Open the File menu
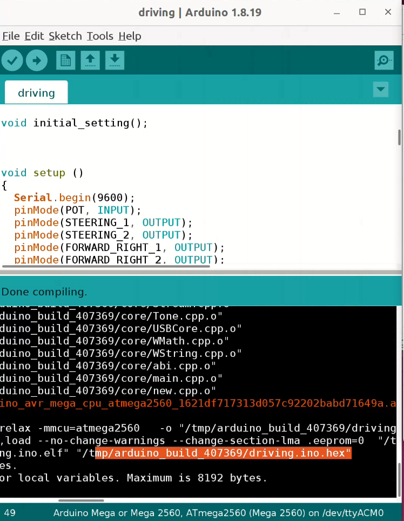Viewport: 404px width, 521px height. pos(11,36)
